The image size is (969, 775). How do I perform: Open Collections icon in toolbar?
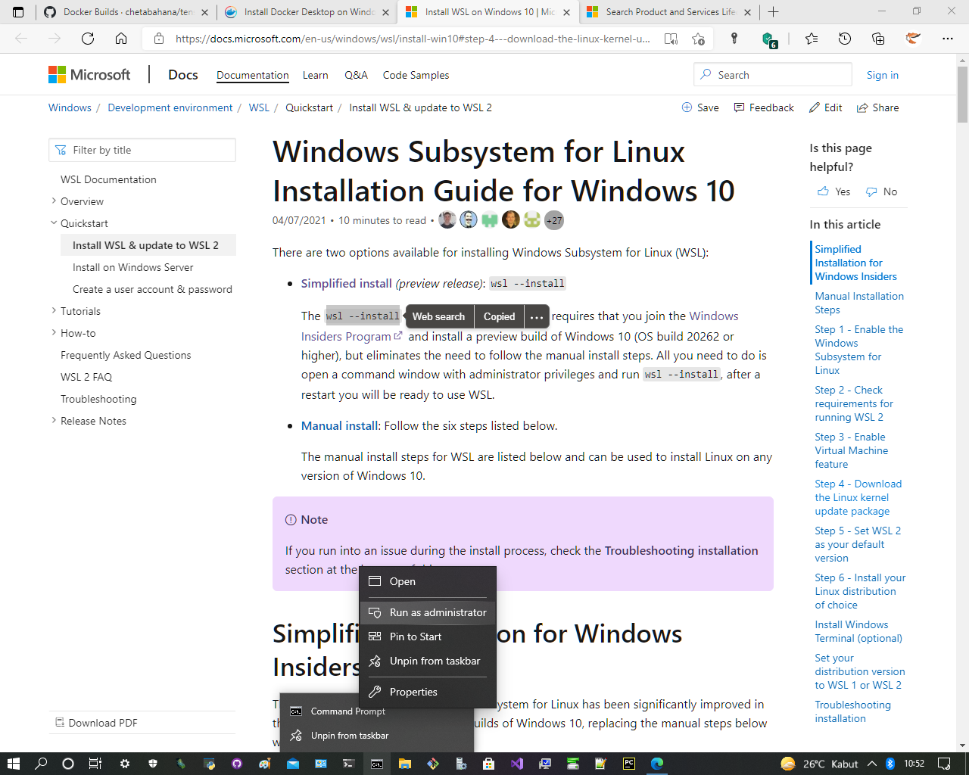tap(878, 39)
